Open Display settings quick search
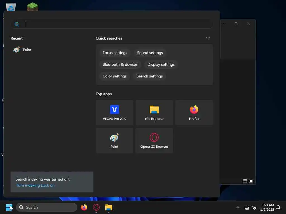Screen dimensions: 286x214 (x=161, y=64)
